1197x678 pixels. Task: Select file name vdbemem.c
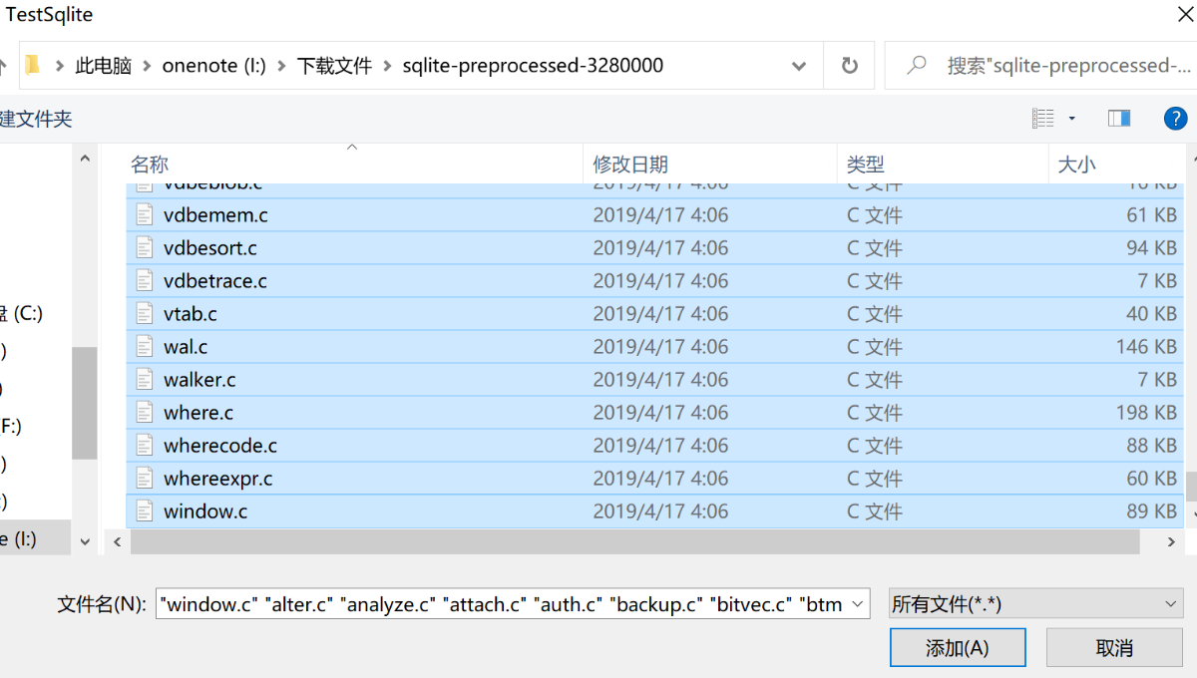pyautogui.click(x=215, y=214)
